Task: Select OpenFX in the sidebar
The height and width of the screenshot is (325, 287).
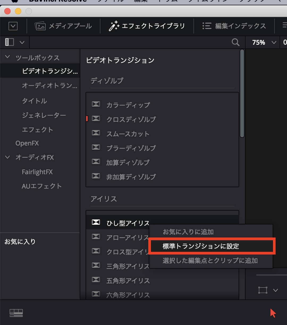Action: [27, 143]
